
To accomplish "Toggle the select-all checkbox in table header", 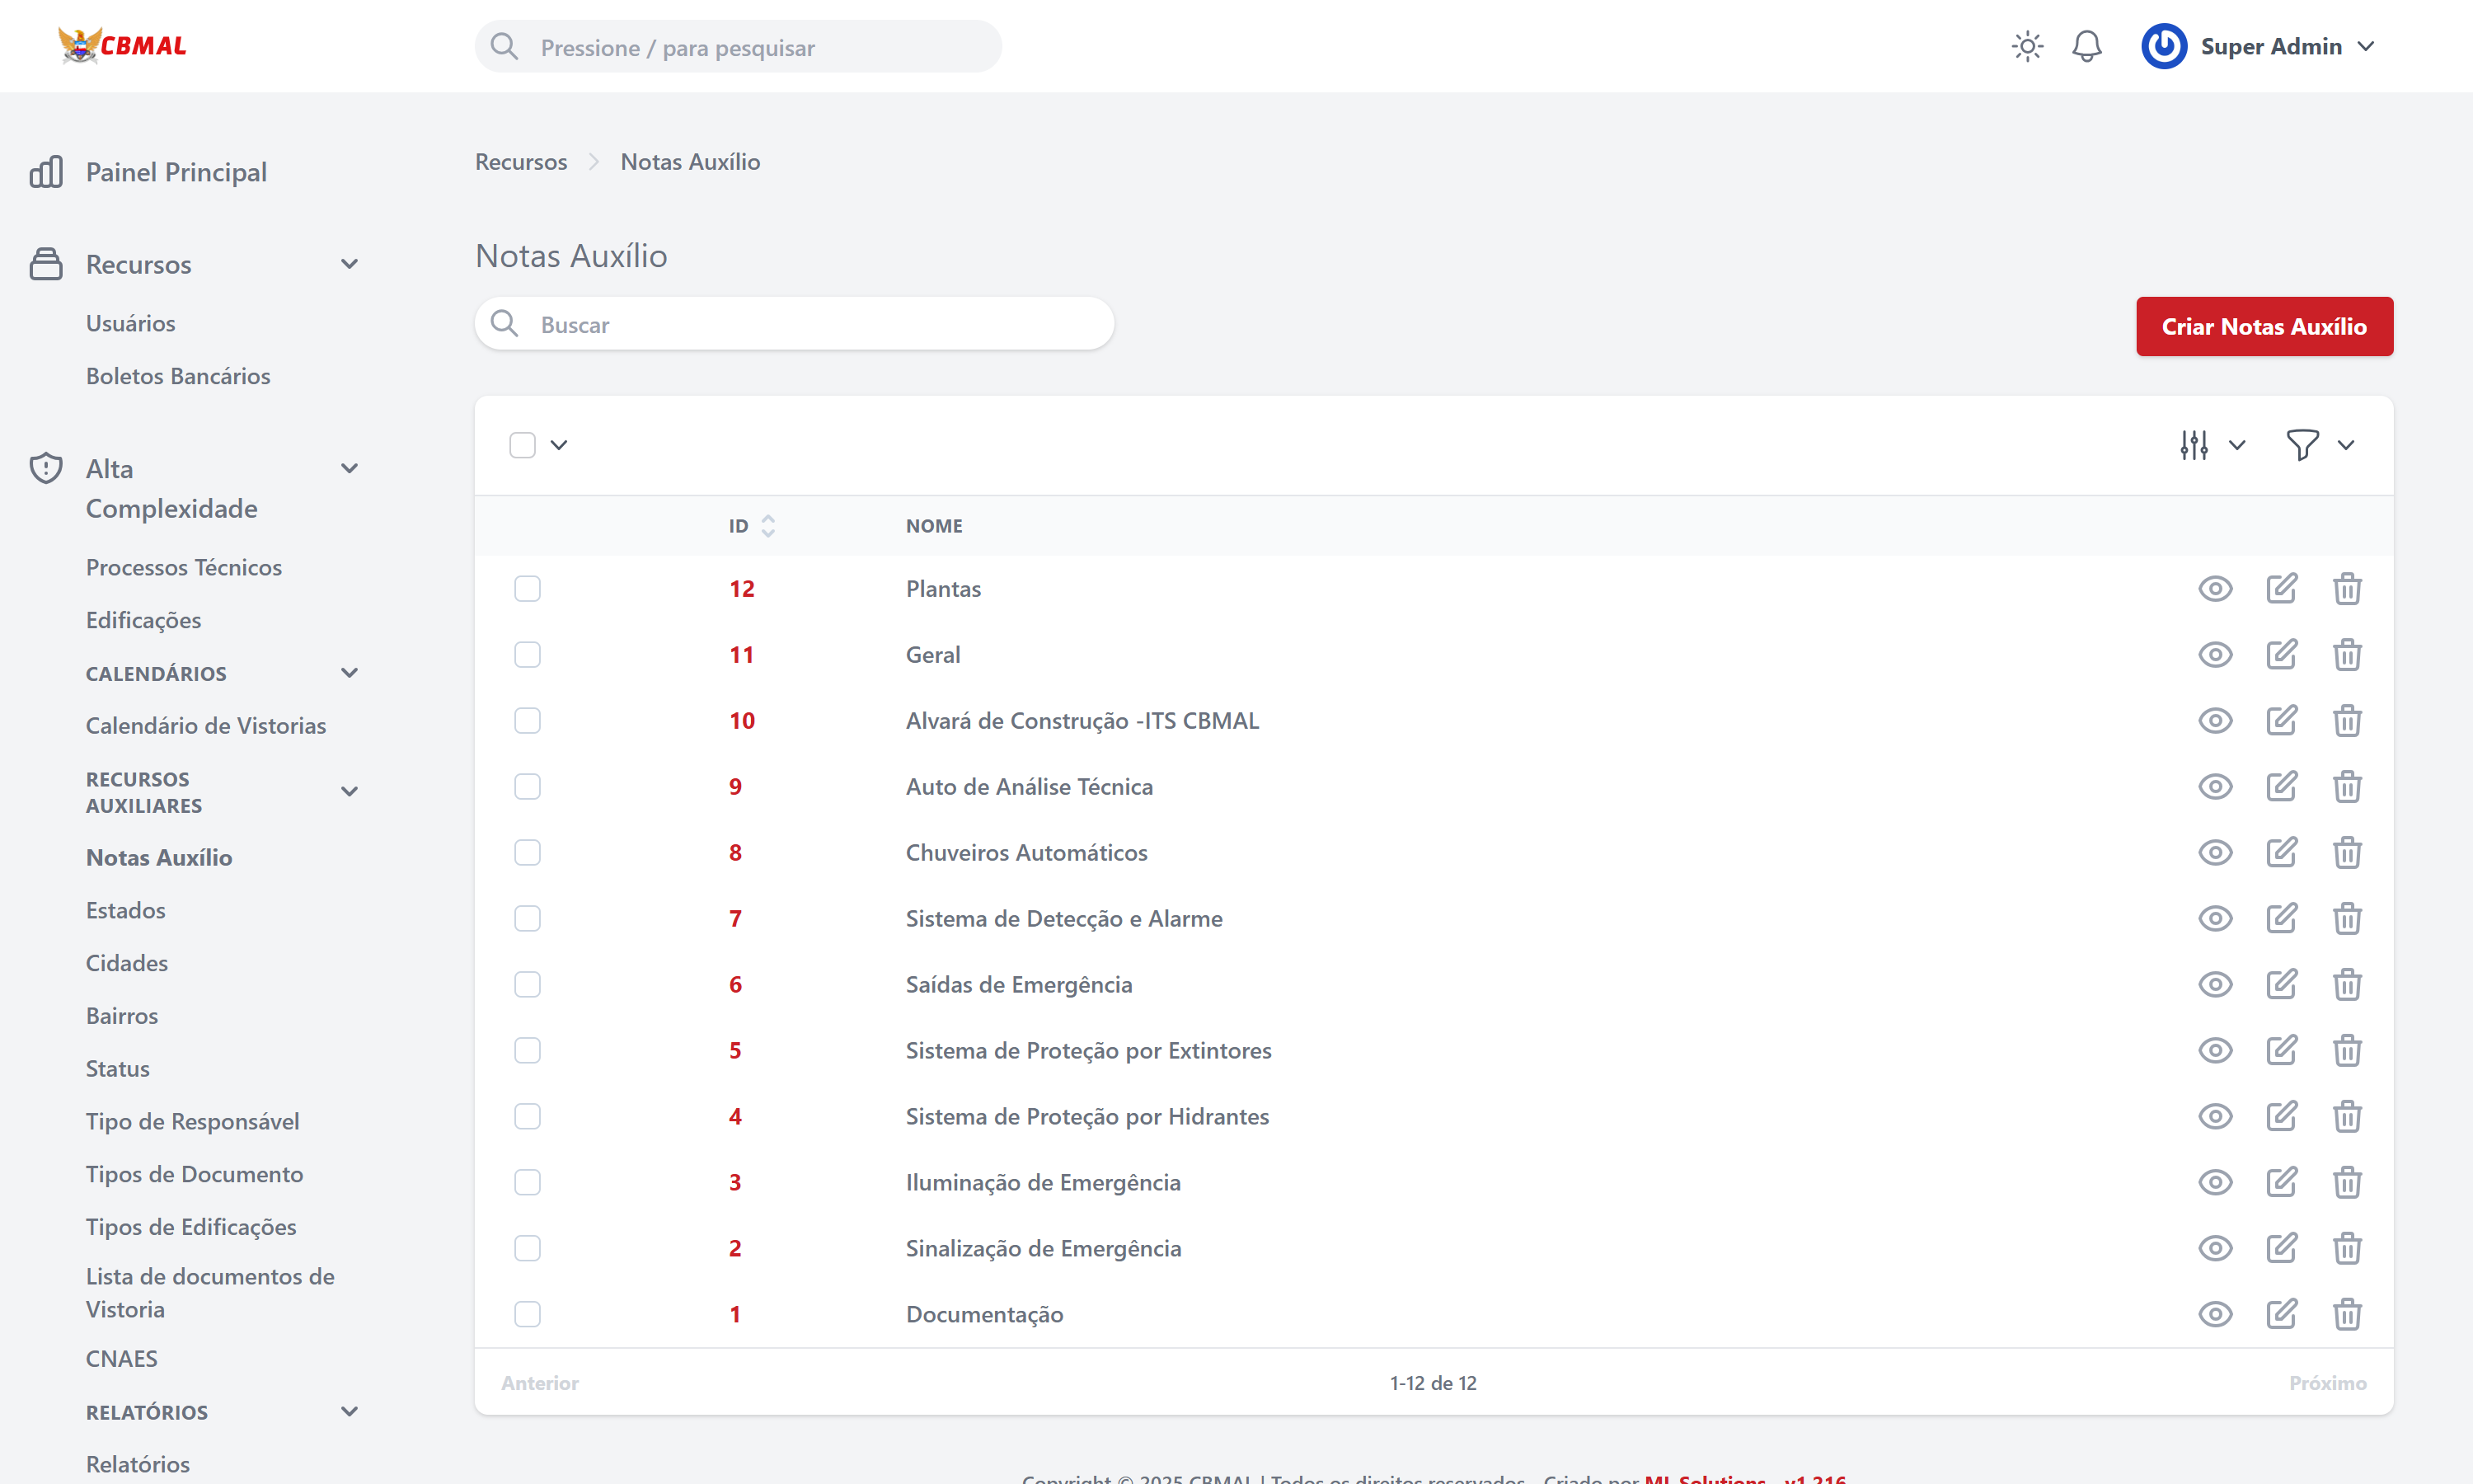I will (x=522, y=445).
